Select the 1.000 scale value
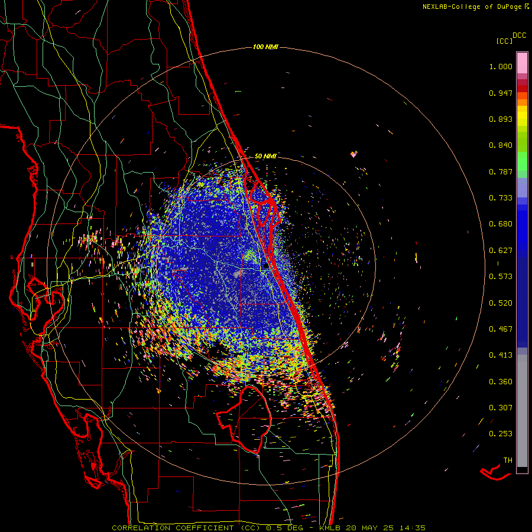Viewport: 532px width, 532px height. point(501,66)
